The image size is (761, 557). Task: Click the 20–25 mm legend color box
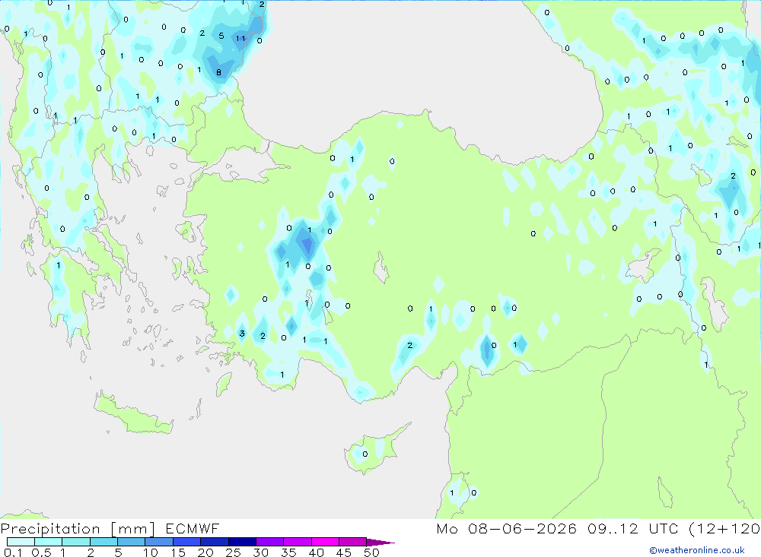[x=215, y=542]
